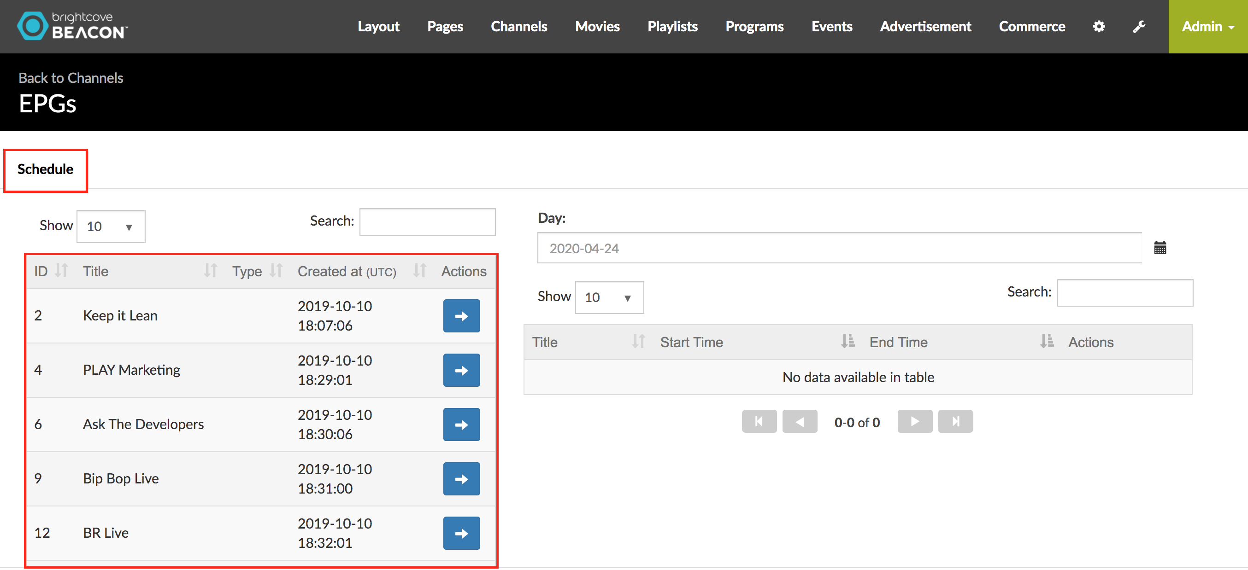1248x570 pixels.
Task: Select the Bip Bop Live title
Action: (x=121, y=478)
